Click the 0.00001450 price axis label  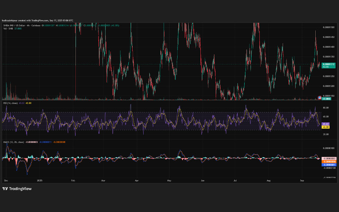(328, 37)
